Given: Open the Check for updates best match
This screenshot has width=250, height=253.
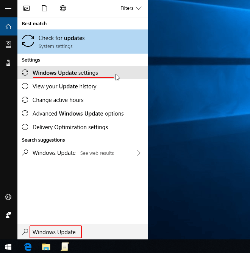Looking at the screenshot, I should pos(83,42).
